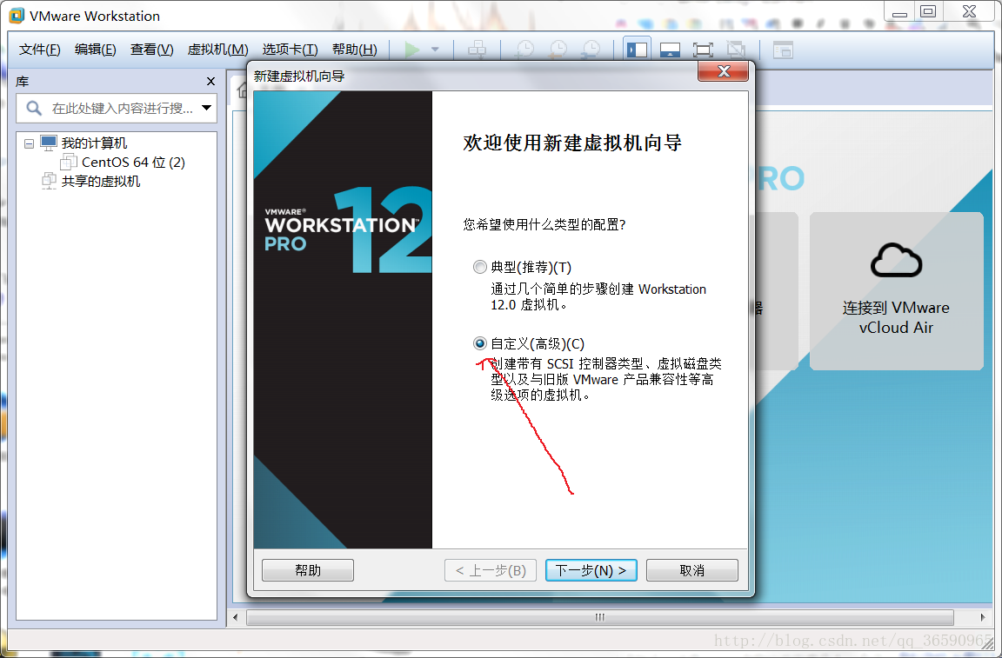The height and width of the screenshot is (658, 1002).
Task: Click the VMware Workstation title bar icon
Action: (x=17, y=16)
